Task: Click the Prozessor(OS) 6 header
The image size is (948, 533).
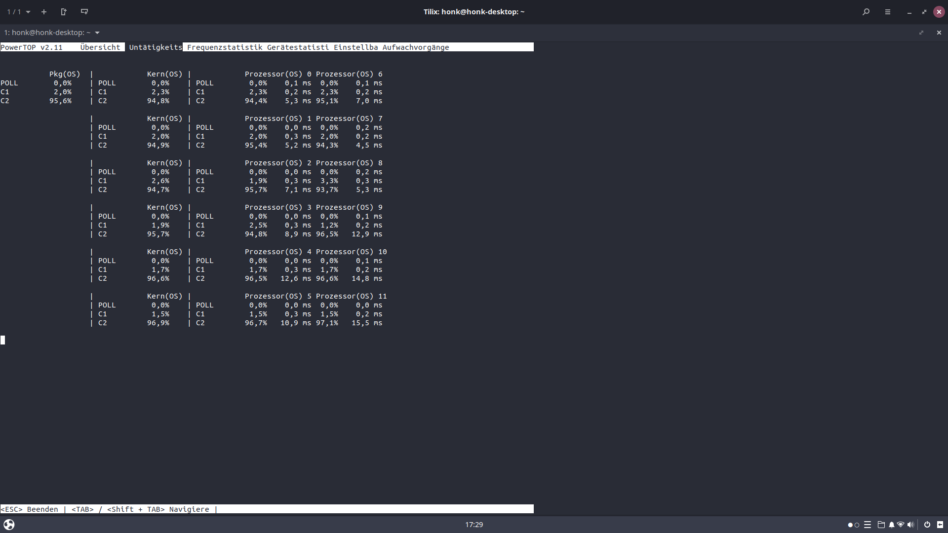Action: [x=349, y=74]
